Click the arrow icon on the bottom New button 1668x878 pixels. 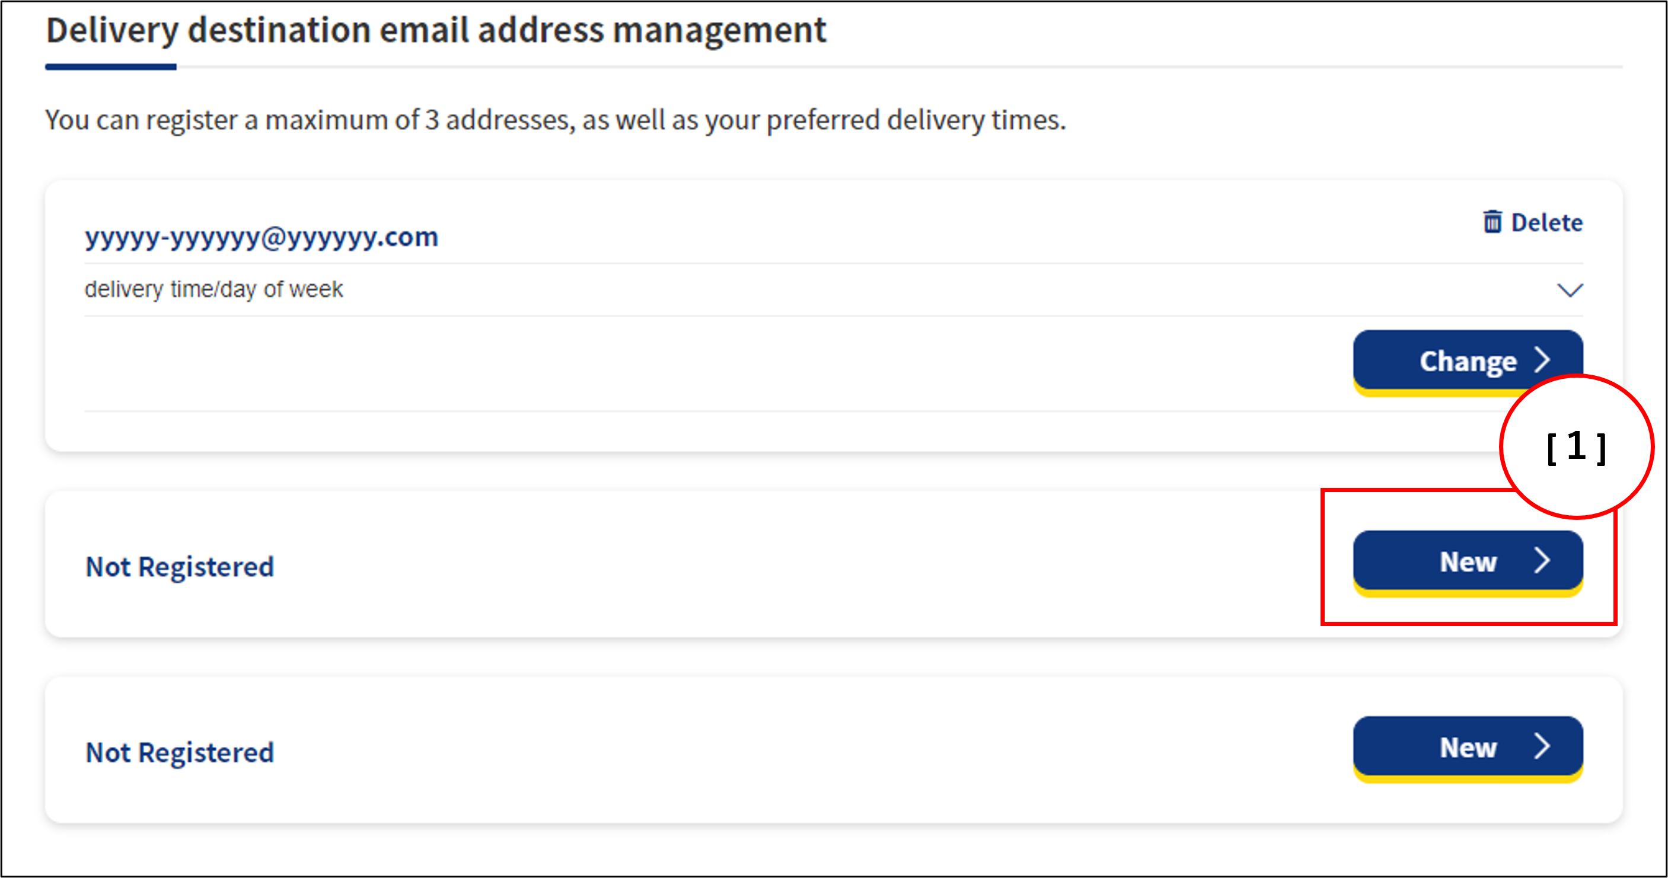click(x=1542, y=746)
